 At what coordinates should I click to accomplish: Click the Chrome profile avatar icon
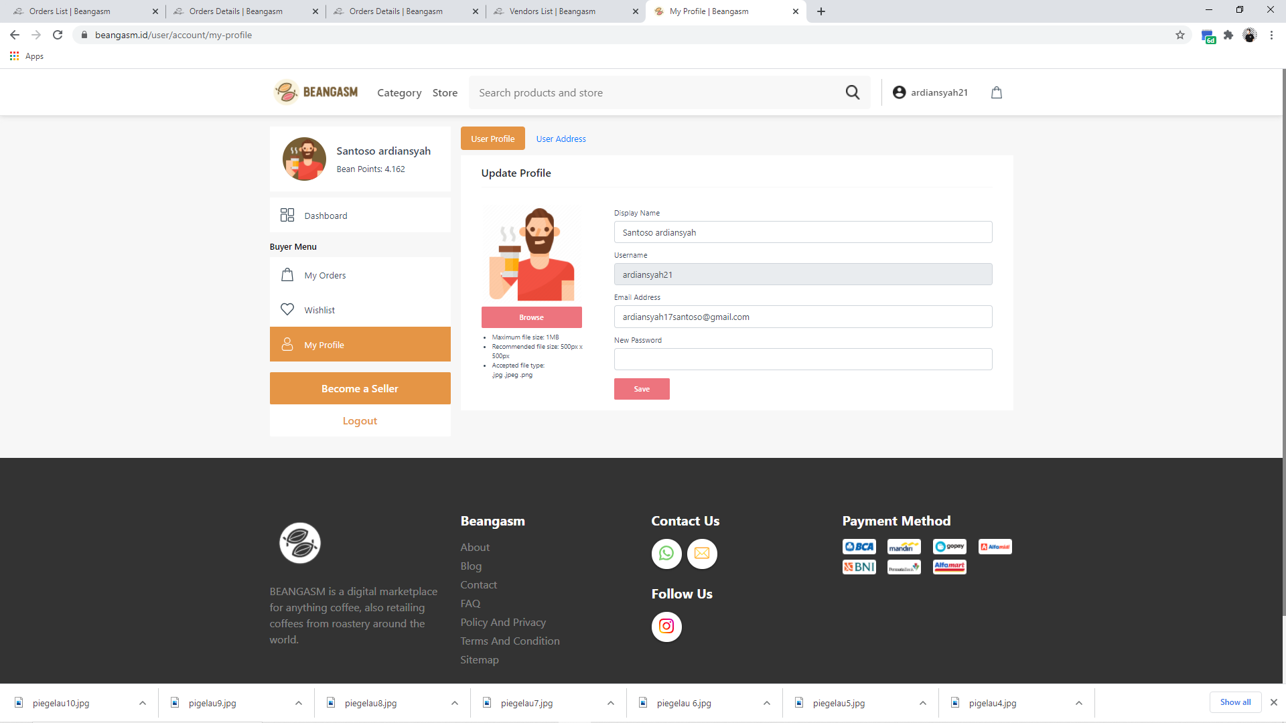coord(1250,35)
